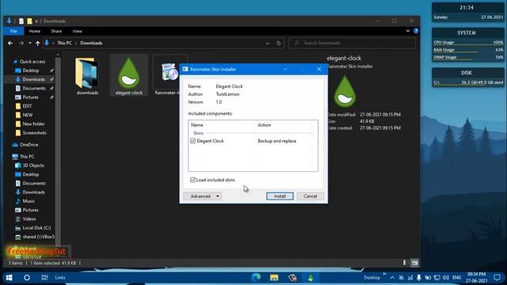Viewport: 507px width, 285px height.
Task: Open pinned Downloads under Quick access
Action: [33, 79]
